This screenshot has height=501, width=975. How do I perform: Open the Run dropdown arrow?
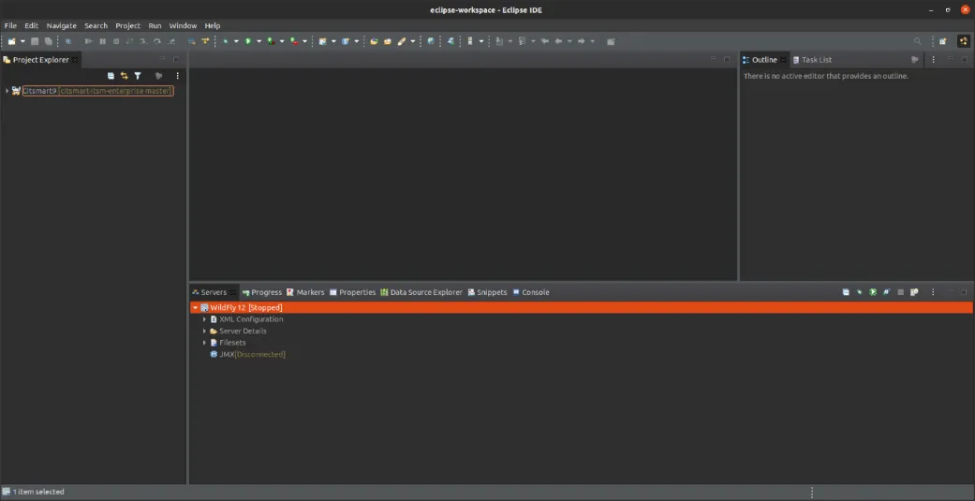click(x=259, y=41)
